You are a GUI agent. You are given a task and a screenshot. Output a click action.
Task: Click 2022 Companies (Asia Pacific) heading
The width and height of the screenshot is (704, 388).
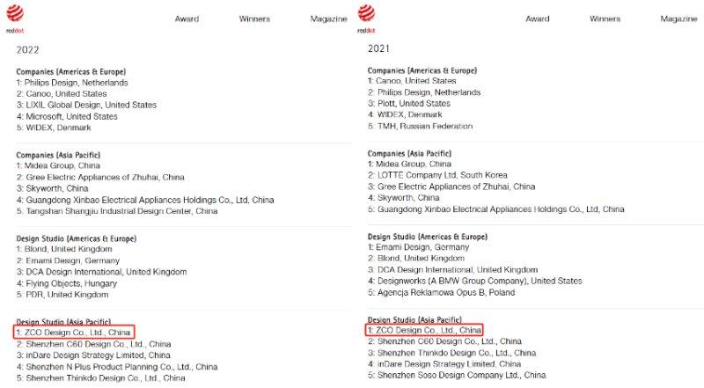(58, 155)
